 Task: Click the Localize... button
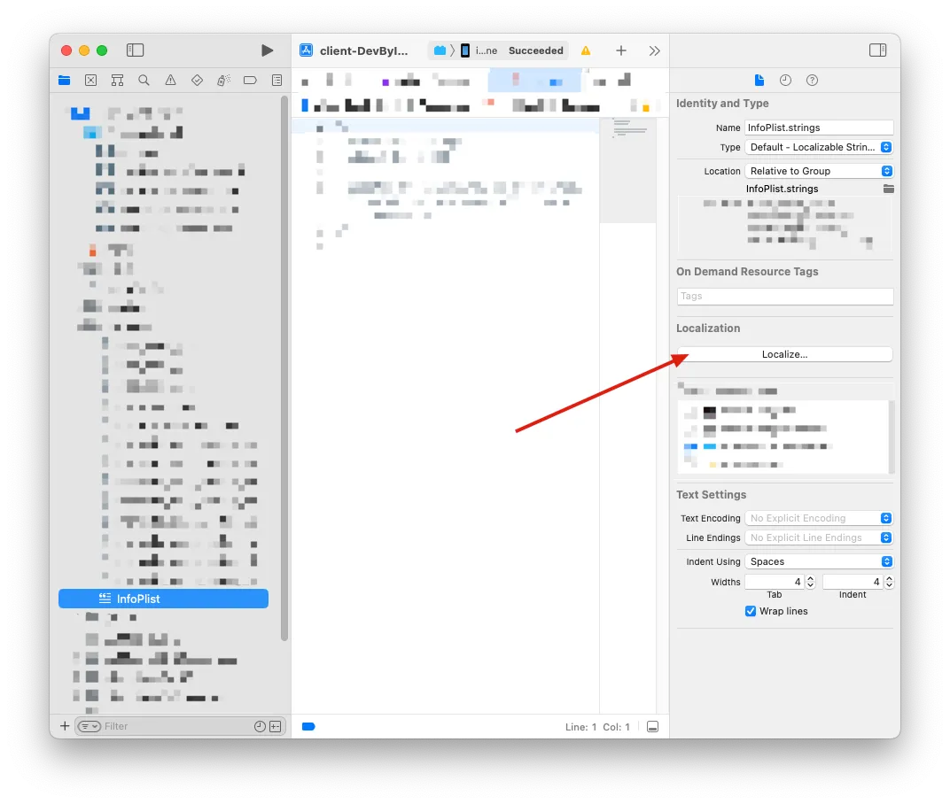(784, 354)
